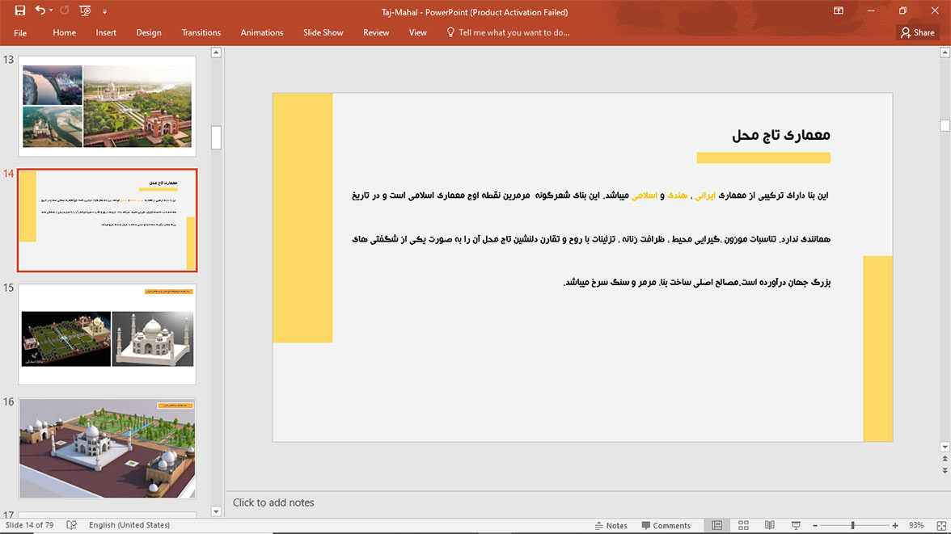Screen dimensions: 951x534
Task: Open Reading View from status bar
Action: pyautogui.click(x=769, y=525)
